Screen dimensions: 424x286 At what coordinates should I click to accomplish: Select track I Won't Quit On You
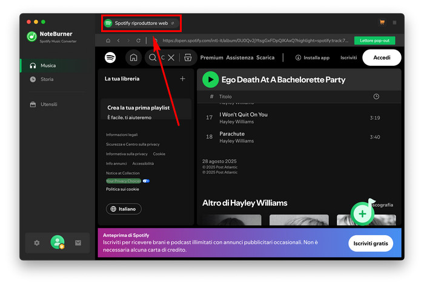point(243,114)
